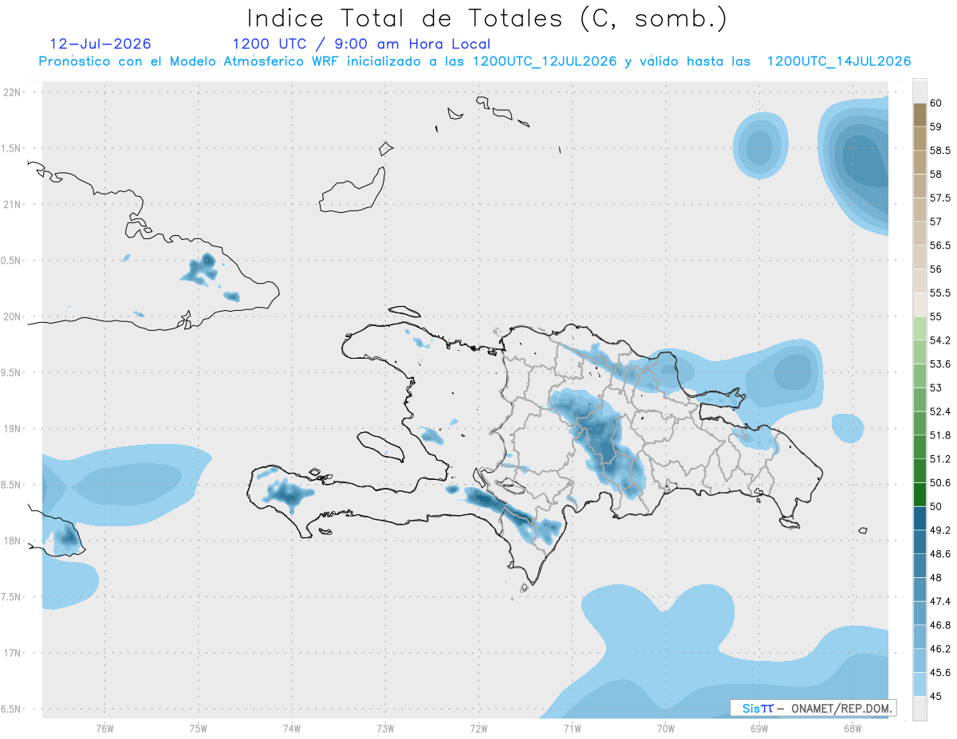Click the colorbar value '57'

pos(936,222)
